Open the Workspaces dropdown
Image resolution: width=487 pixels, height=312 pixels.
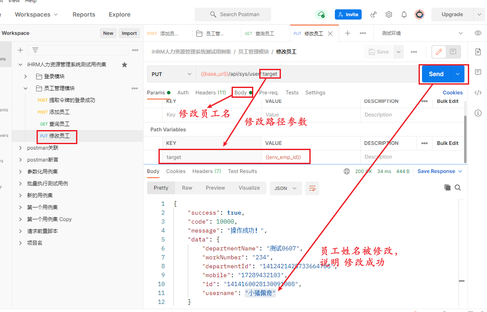pyautogui.click(x=36, y=14)
